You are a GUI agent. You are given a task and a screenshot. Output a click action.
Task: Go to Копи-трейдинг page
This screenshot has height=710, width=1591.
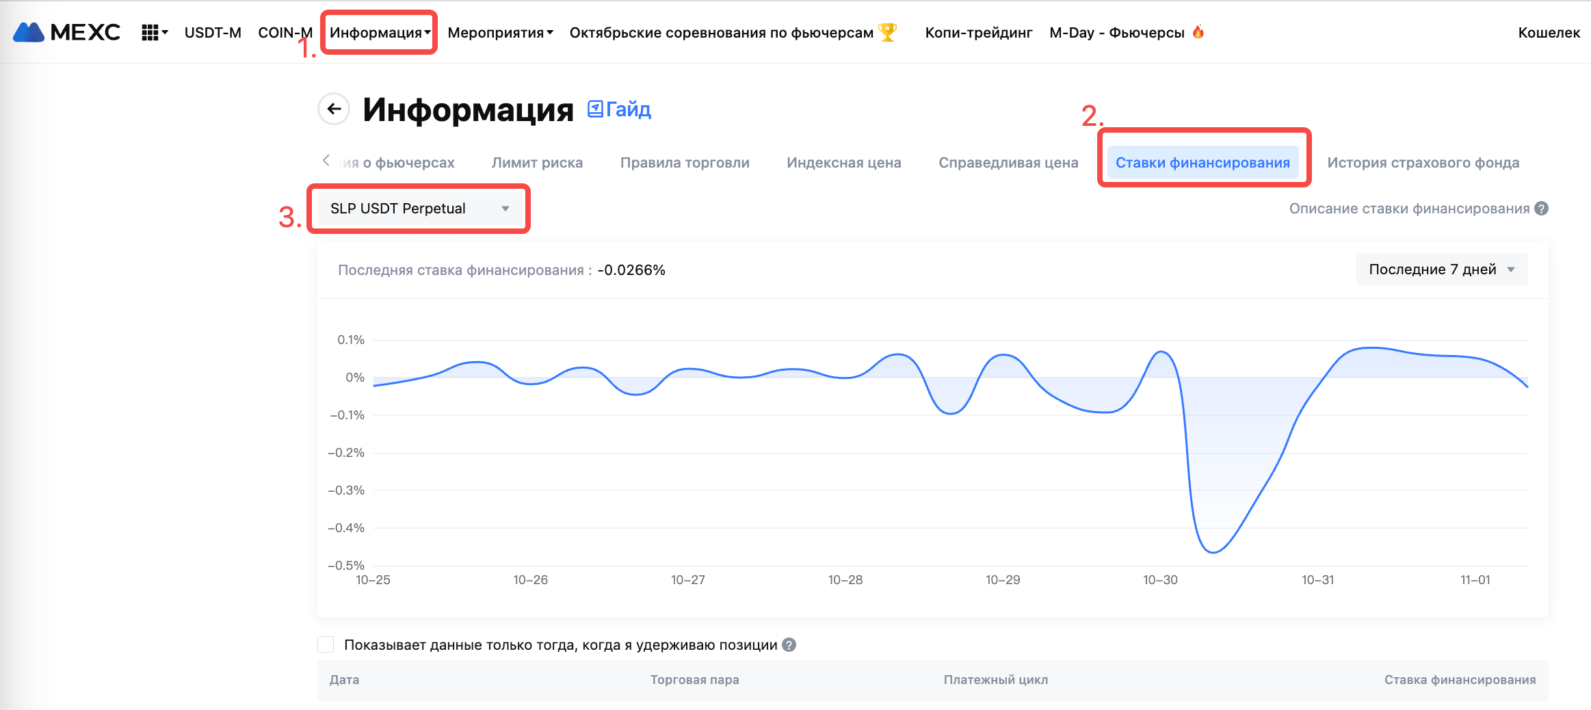point(978,33)
